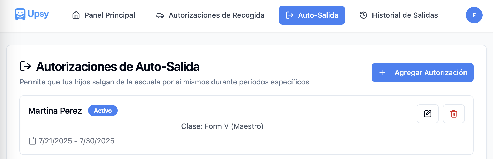Go to Autorizaciones de Recogida
The height and width of the screenshot is (159, 493).
pos(216,15)
